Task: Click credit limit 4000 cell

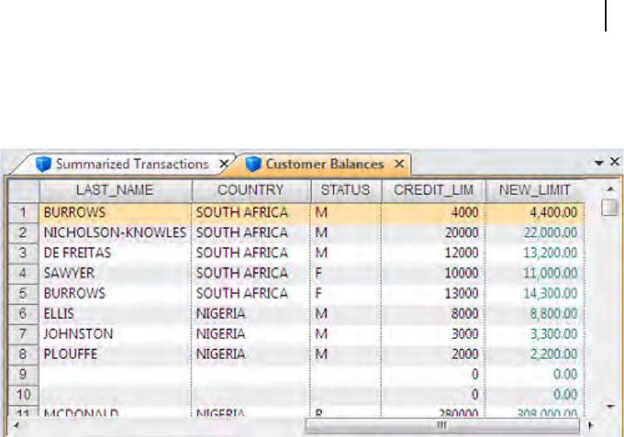Action: [434, 213]
